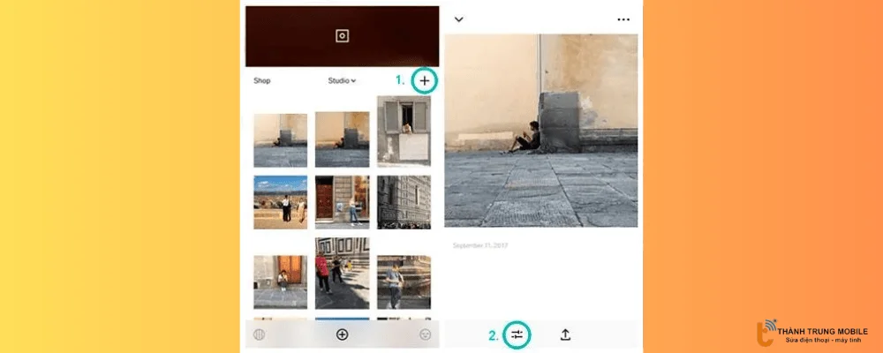883x353 pixels.
Task: Pick the orange door photo thumbnail
Action: pyautogui.click(x=280, y=282)
